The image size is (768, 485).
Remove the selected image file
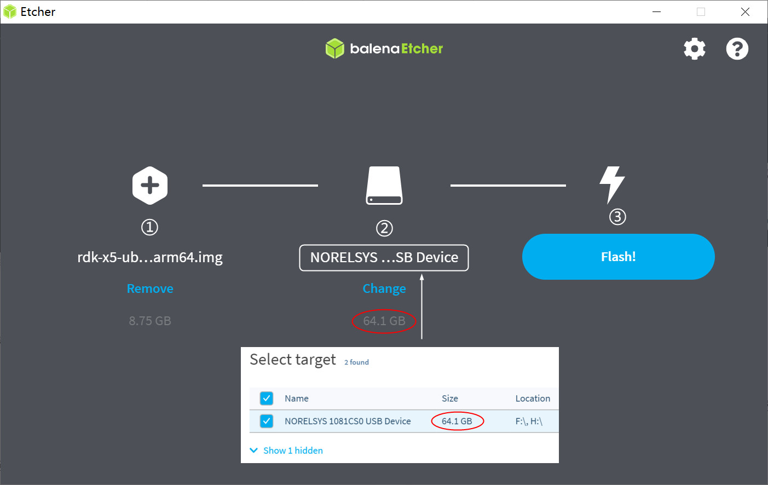[x=150, y=288]
